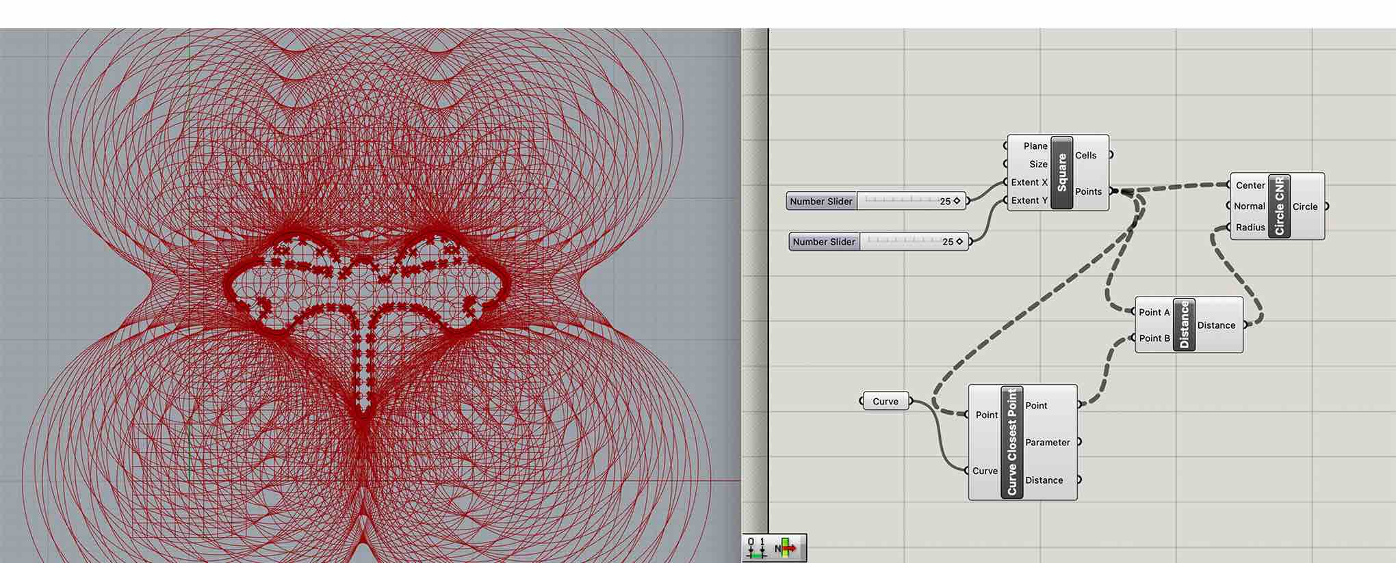The width and height of the screenshot is (1396, 563).
Task: Select the Circle CNR component title bar
Action: click(x=1279, y=206)
